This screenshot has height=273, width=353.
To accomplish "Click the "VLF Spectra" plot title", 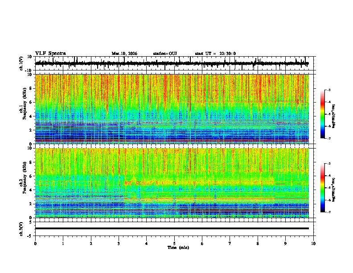I will pos(50,54).
